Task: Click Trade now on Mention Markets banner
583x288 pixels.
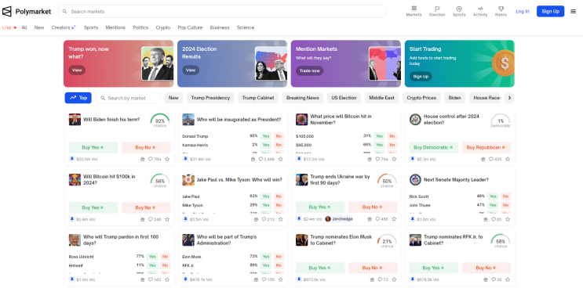Action: click(309, 70)
